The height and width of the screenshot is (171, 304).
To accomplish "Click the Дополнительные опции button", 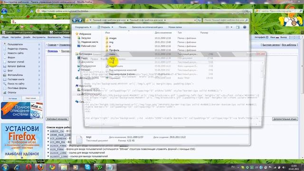I will point(285,119).
